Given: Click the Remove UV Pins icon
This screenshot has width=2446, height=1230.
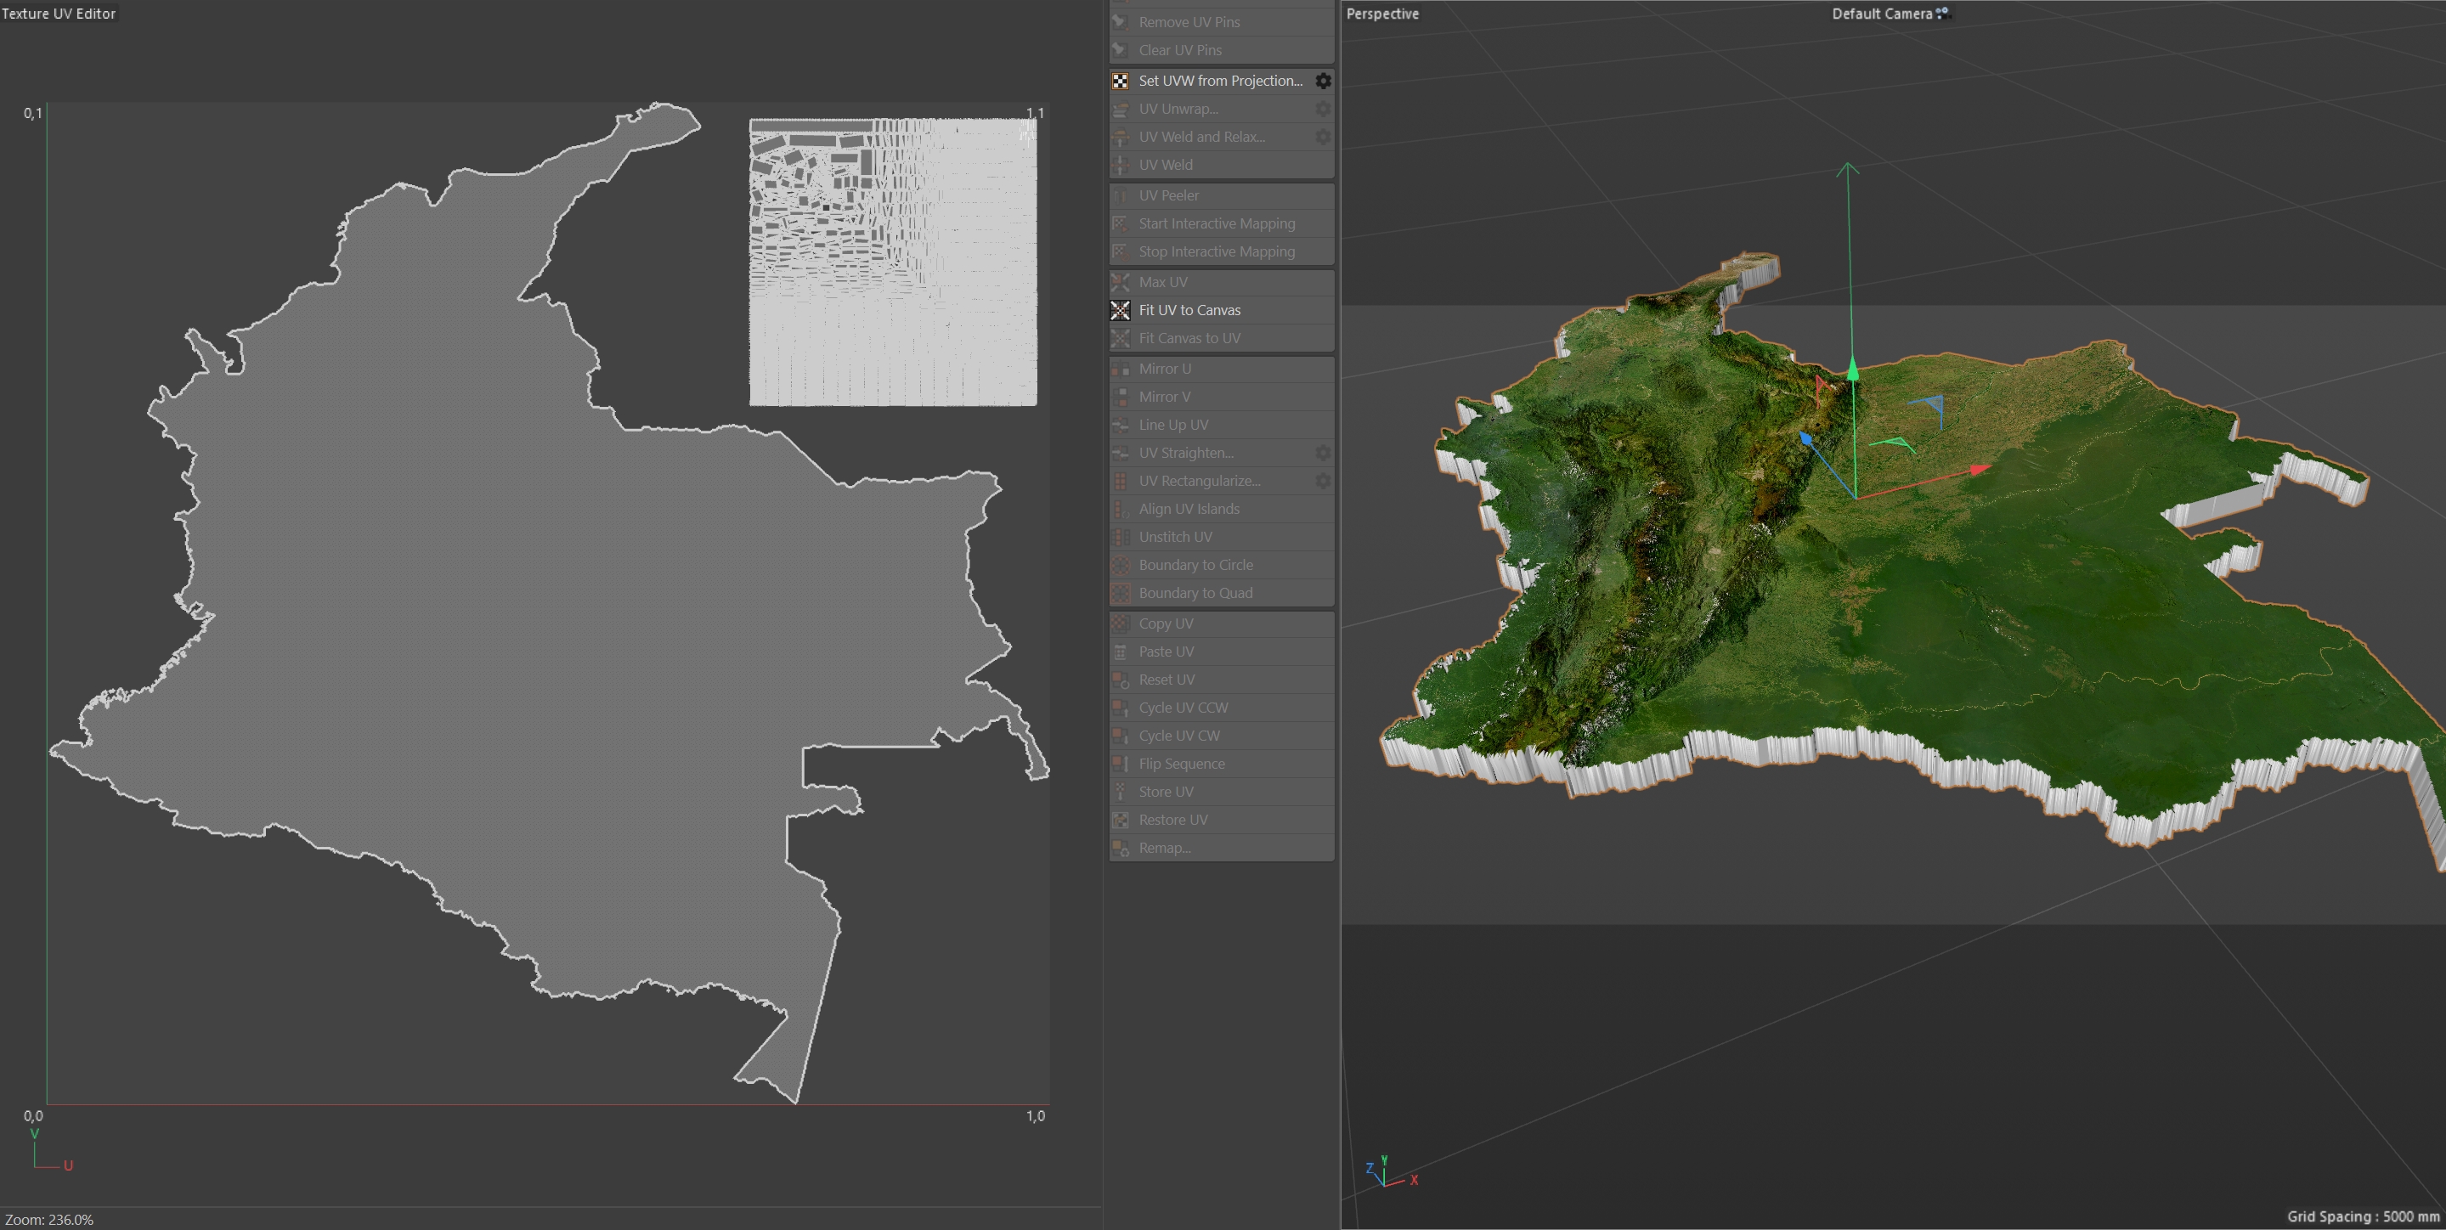Looking at the screenshot, I should point(1121,22).
